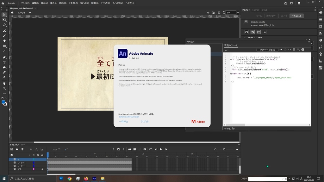Open the ファイル(F) menu
The image size is (324, 182).
tap(25, 3)
